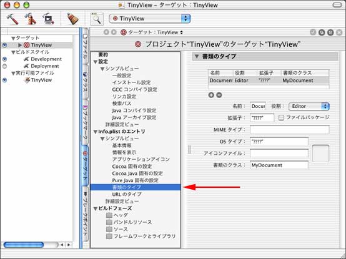Open the magnifying glass search icon
The width and height of the screenshot is (346, 259).
pyautogui.click(x=97, y=19)
